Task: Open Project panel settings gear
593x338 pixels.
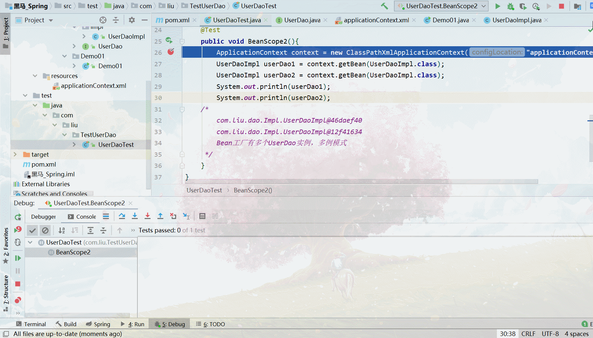Action: (132, 20)
